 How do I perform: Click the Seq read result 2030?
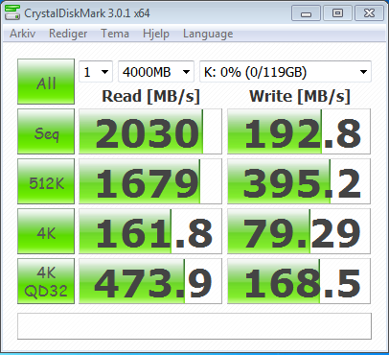[150, 131]
